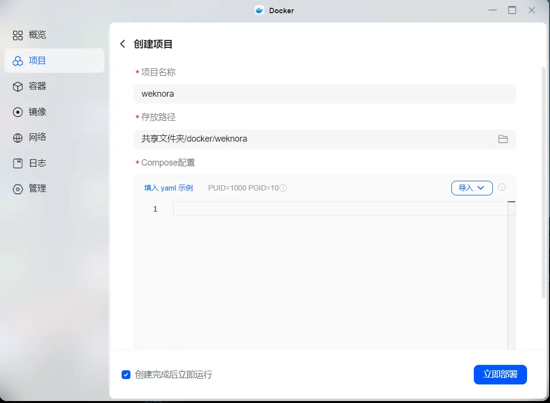Viewport: 550px width, 403px height.
Task: Go back using the left arrow
Action: (x=123, y=44)
